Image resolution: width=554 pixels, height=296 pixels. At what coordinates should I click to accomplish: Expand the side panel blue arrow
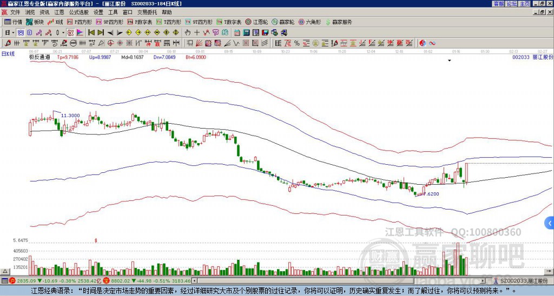550,223
